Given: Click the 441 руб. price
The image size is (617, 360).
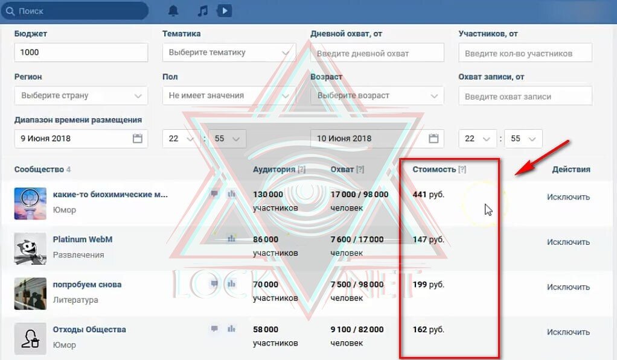Looking at the screenshot, I should pos(428,194).
